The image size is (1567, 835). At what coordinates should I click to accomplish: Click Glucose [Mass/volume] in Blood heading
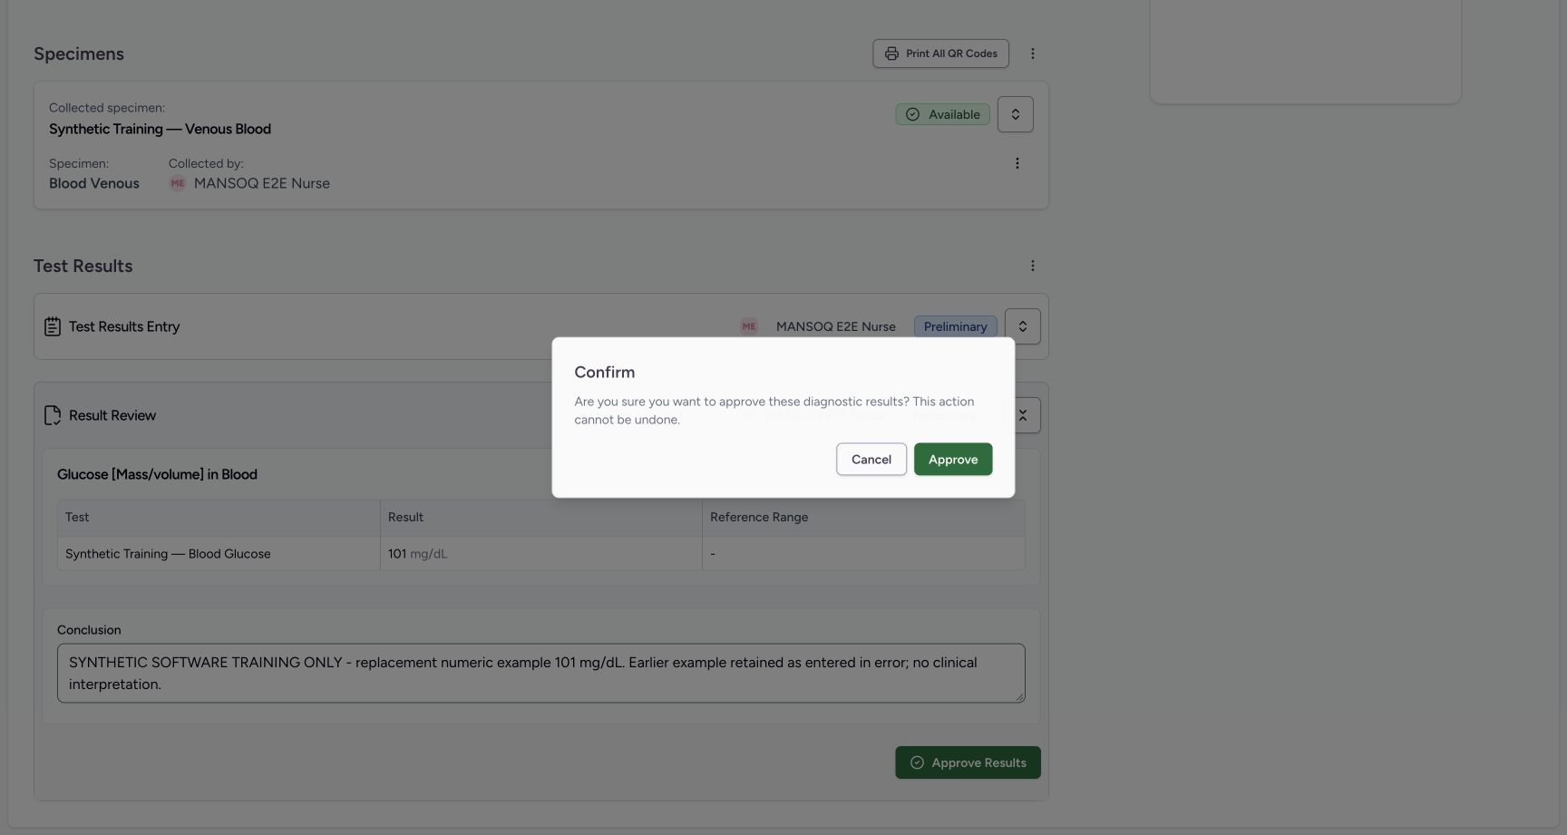click(x=157, y=474)
